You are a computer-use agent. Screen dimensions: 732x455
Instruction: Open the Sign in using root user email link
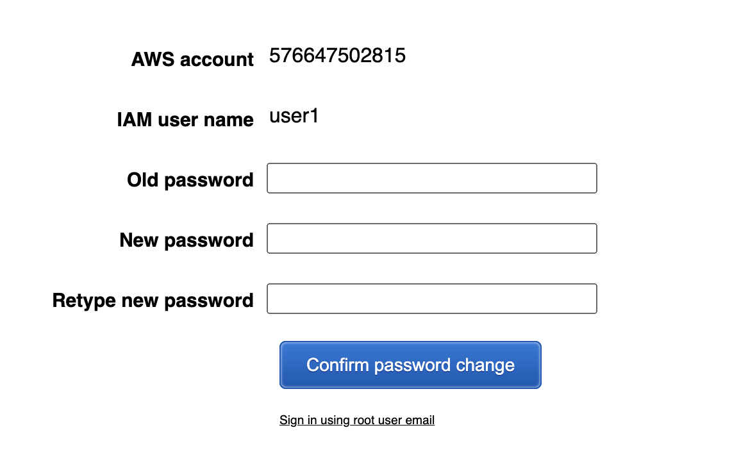tap(357, 420)
